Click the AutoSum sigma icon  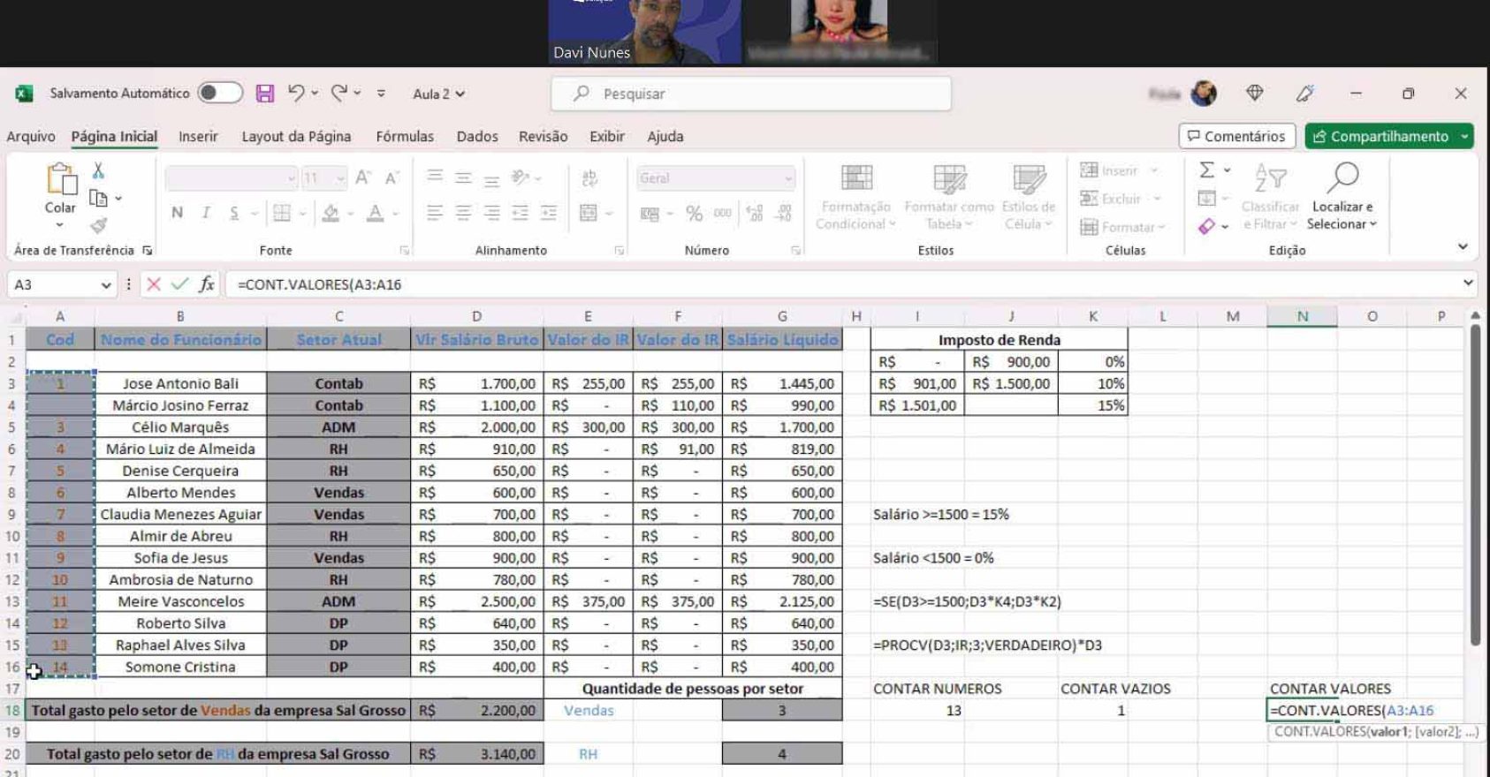tap(1206, 170)
